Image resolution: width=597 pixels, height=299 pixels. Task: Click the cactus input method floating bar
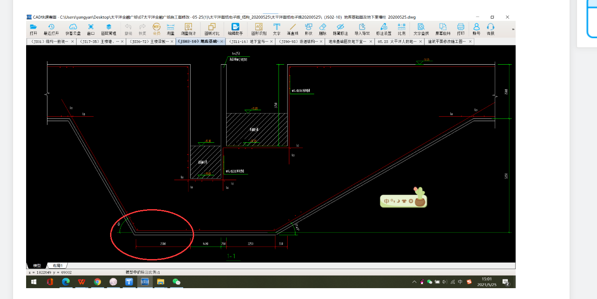click(404, 199)
